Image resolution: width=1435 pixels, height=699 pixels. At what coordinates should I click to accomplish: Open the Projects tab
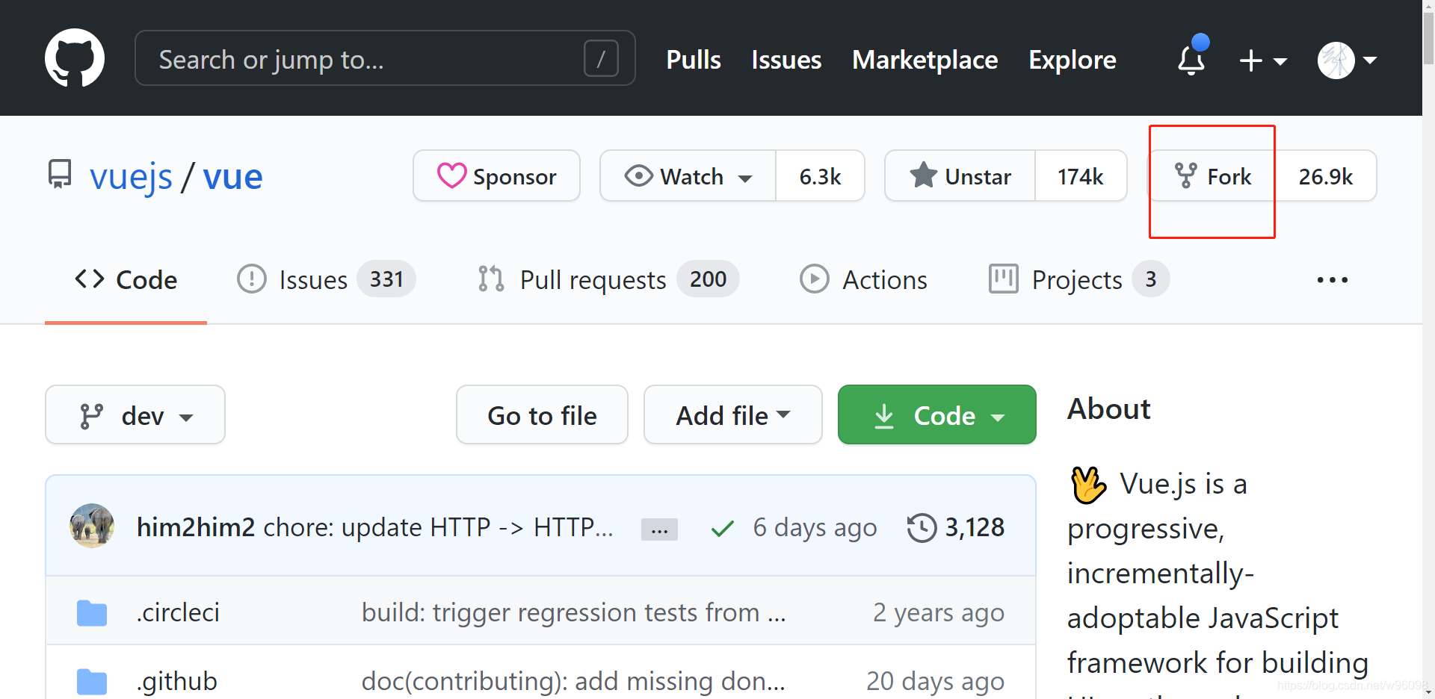(1078, 280)
